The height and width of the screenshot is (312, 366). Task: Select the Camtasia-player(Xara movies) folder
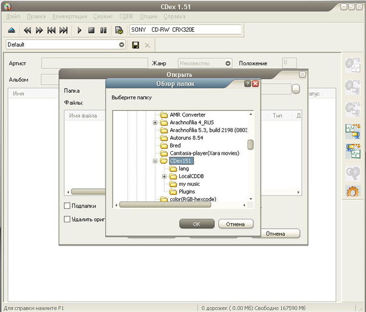(x=204, y=153)
